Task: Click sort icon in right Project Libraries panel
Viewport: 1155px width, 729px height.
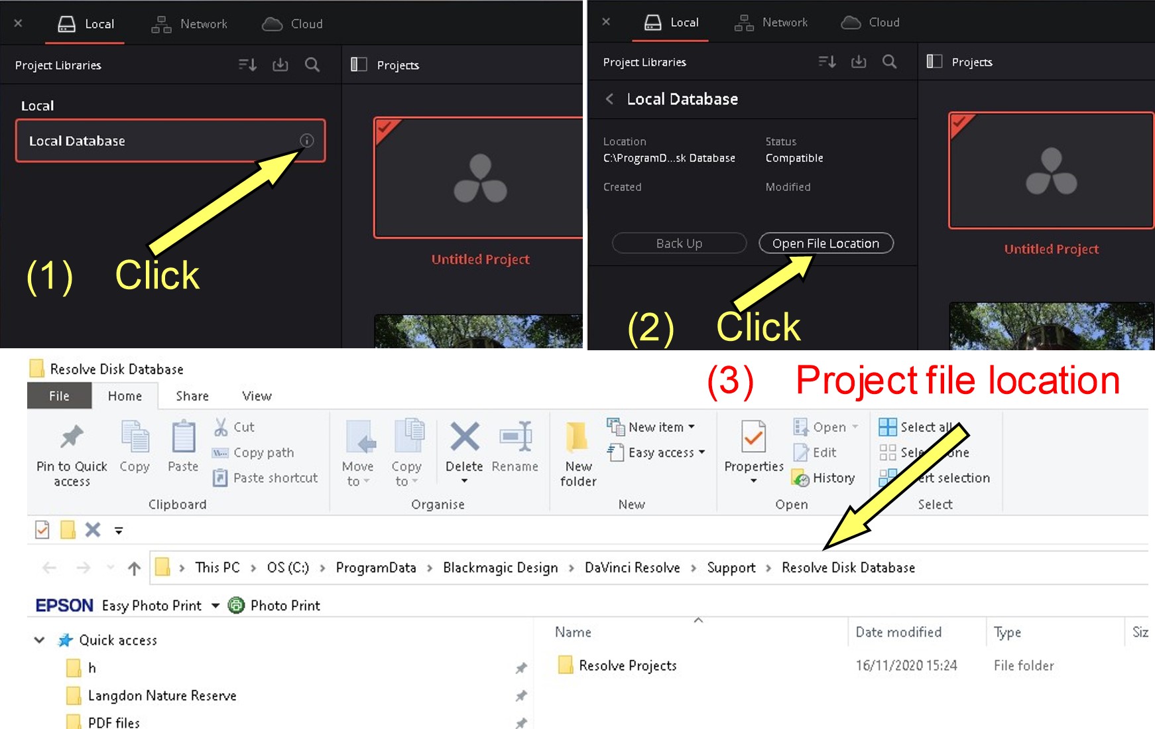Action: pyautogui.click(x=827, y=62)
